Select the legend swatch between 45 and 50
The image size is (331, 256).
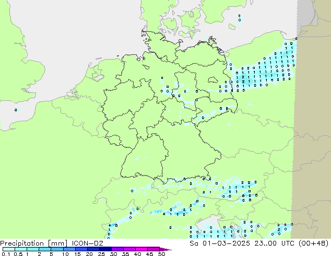(153, 249)
